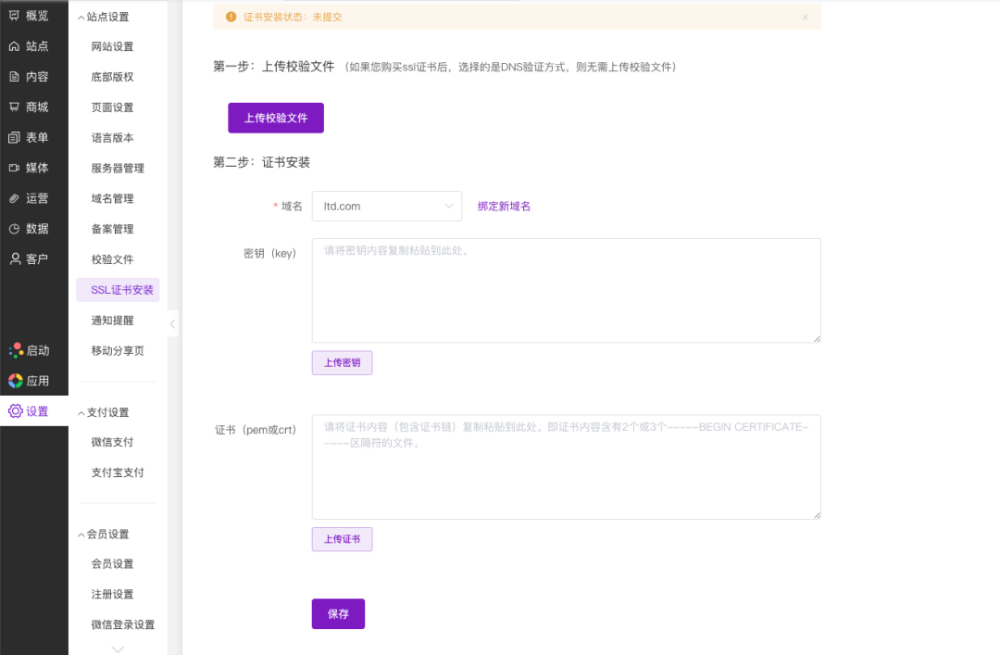Open the 域名 ltd.com dropdown
This screenshot has width=1000, height=655.
pos(386,207)
